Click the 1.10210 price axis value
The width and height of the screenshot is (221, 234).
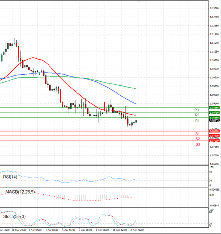click(214, 78)
